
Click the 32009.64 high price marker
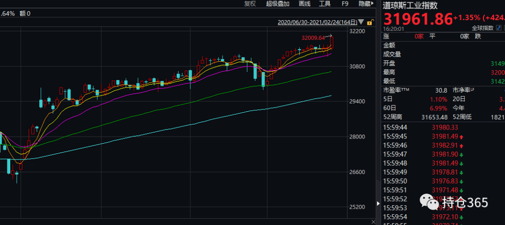click(x=313, y=37)
